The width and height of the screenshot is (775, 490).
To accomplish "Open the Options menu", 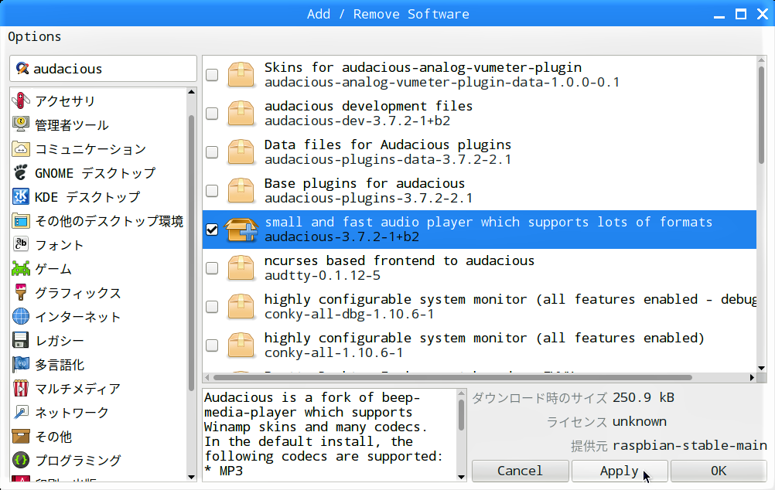I will [35, 36].
